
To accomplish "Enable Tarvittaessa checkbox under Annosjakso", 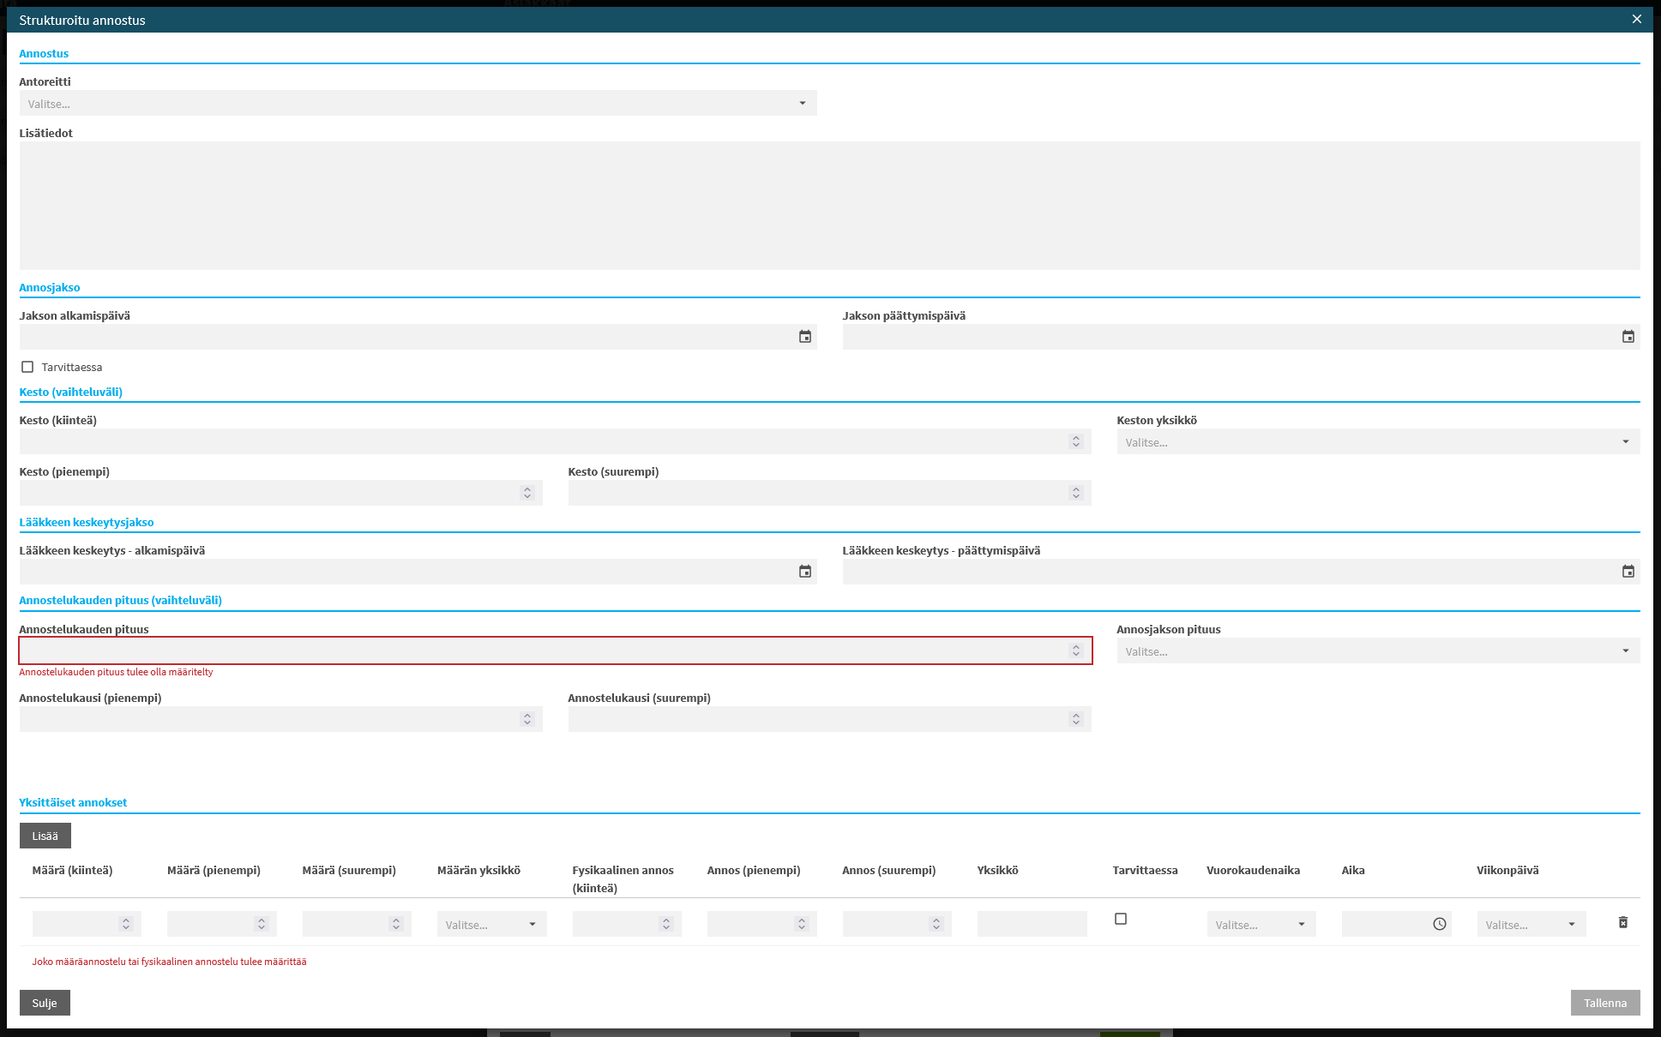I will pos(27,367).
